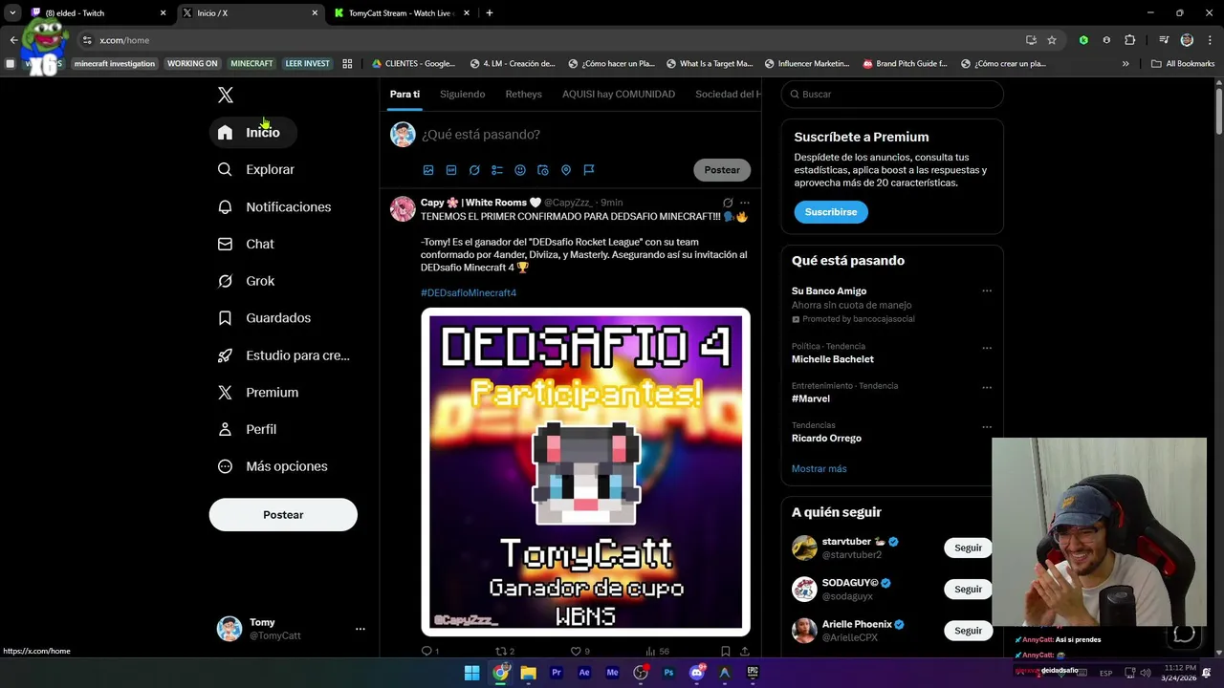The image size is (1224, 688).
Task: Open Grok enhance in composer toolbar
Action: click(474, 170)
